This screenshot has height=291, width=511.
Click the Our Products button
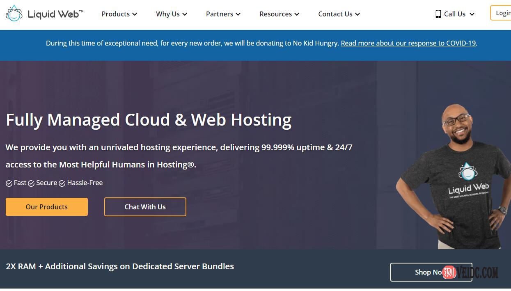pyautogui.click(x=46, y=206)
